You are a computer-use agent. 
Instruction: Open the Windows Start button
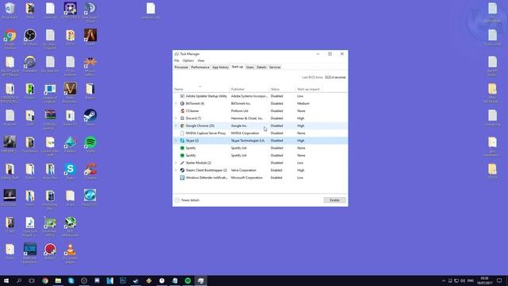pos(6,280)
